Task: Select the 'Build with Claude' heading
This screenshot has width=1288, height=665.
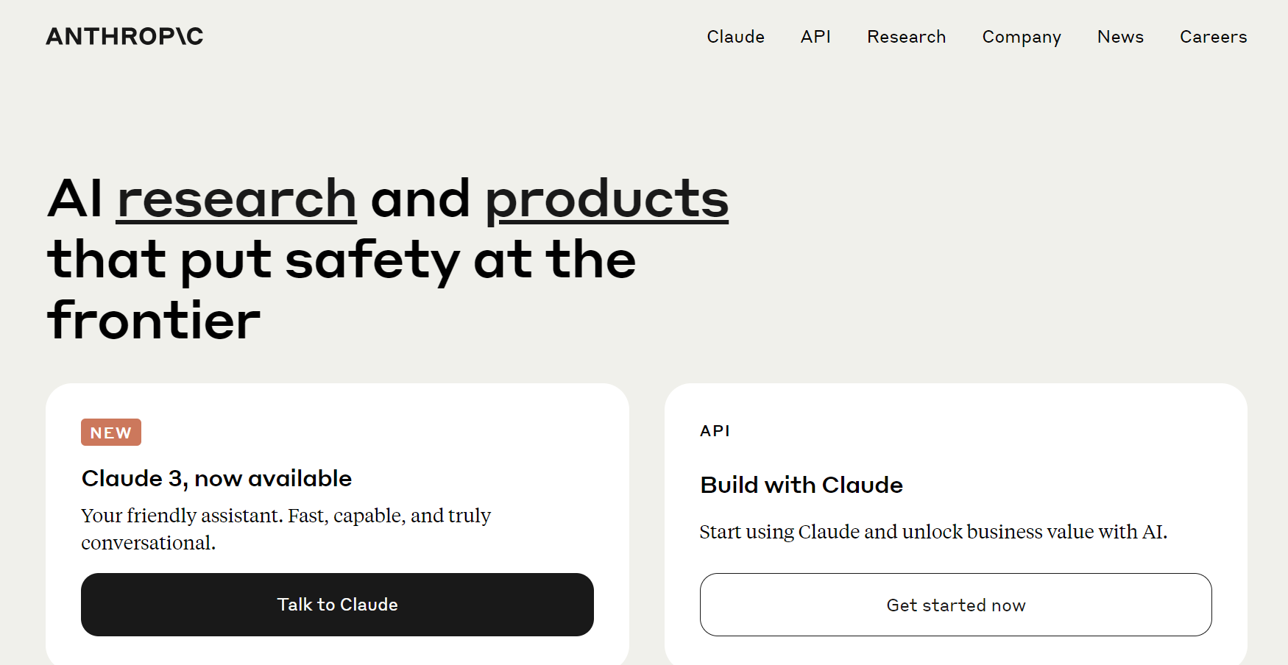Action: (x=802, y=486)
